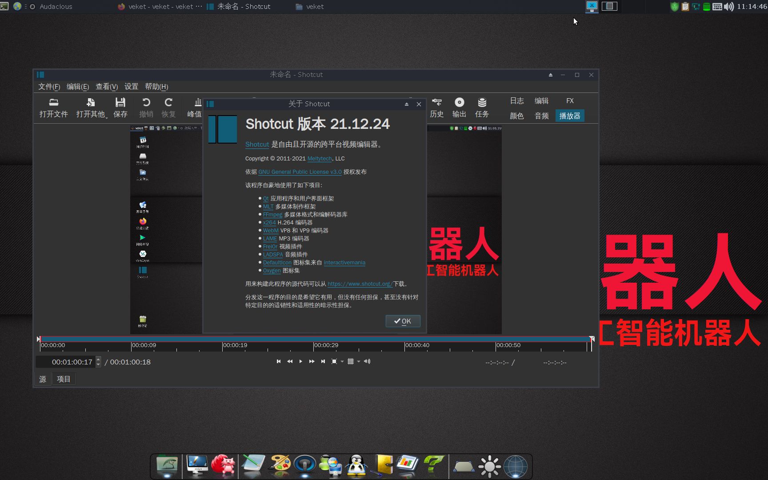The width and height of the screenshot is (768, 480).
Task: Open the 输出 export panel icon
Action: 459,108
